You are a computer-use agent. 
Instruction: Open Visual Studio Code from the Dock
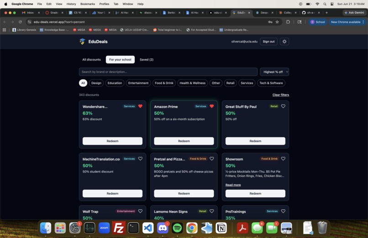(148, 228)
